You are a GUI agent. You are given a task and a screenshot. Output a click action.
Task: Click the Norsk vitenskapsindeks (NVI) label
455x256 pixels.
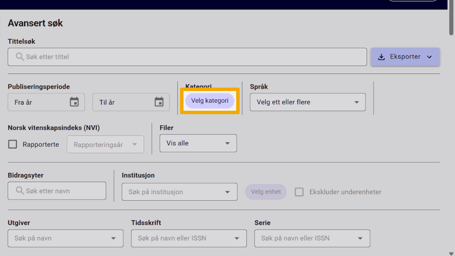(54, 128)
